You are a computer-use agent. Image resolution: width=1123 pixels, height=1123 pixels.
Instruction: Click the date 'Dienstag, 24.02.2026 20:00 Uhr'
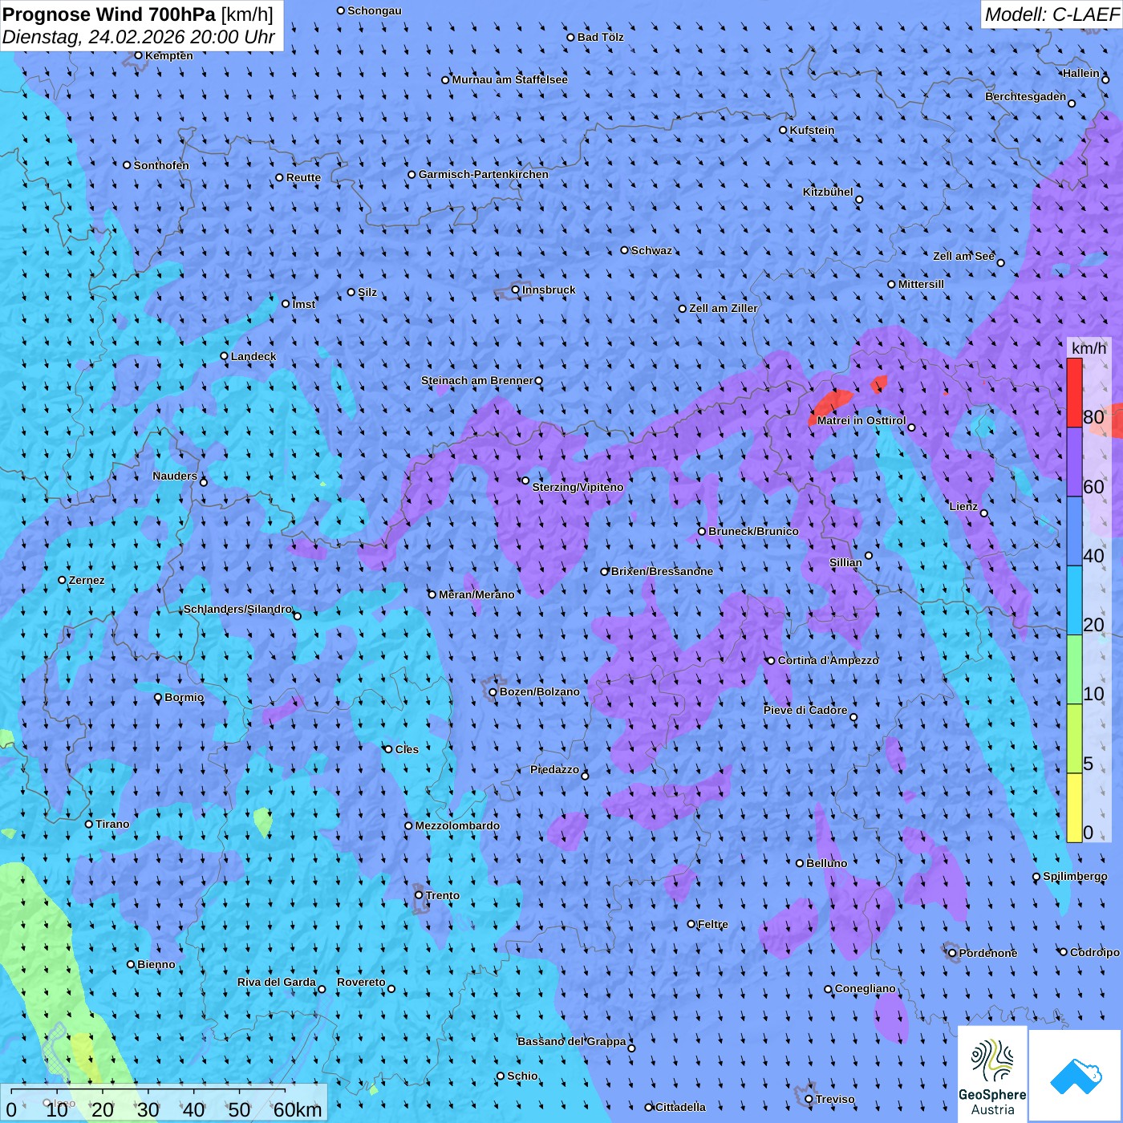click(x=138, y=38)
